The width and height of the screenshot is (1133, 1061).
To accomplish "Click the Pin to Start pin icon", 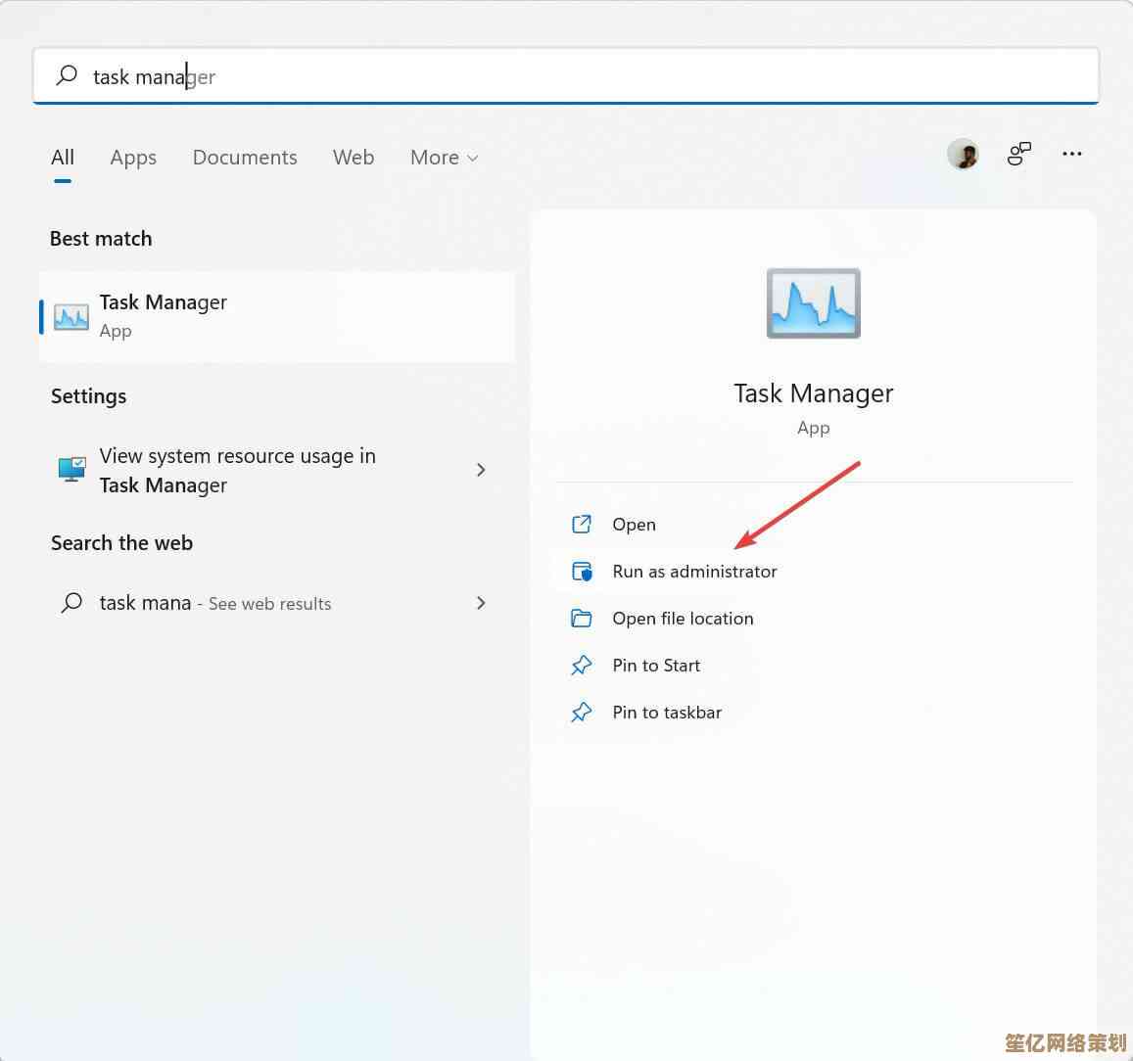I will tap(582, 666).
